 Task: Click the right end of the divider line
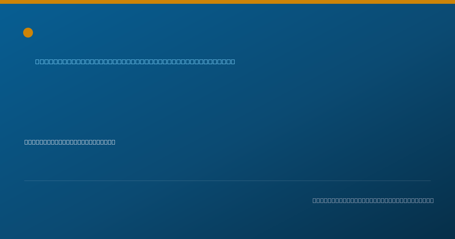click(x=430, y=181)
